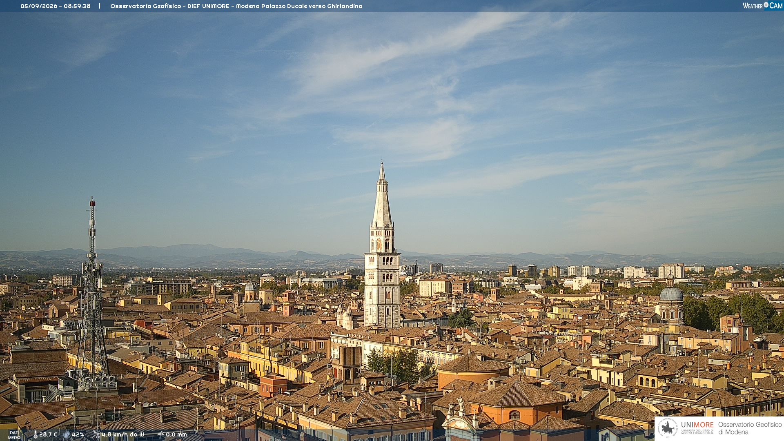This screenshot has height=441, width=784.
Task: Click the UNIMORE wordmark in the logo banner
Action: point(697,425)
